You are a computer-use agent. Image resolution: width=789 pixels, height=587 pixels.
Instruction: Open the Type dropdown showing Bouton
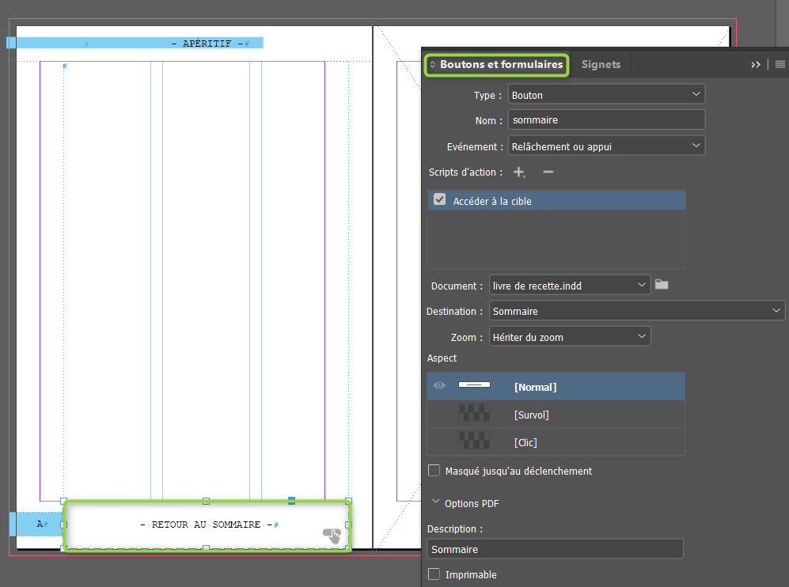pyautogui.click(x=606, y=95)
